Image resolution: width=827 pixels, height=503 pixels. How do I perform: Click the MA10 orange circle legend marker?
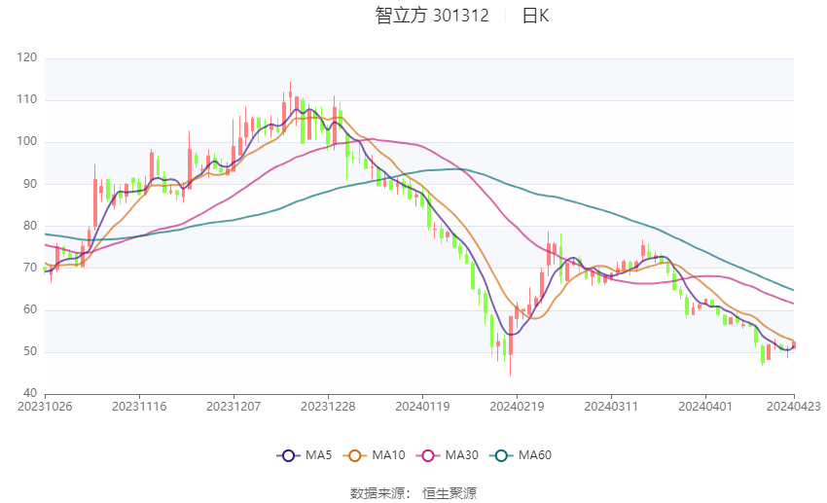[355, 455]
